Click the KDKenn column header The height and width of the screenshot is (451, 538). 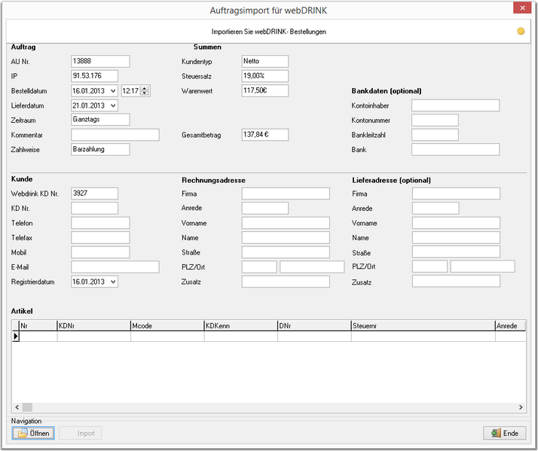click(241, 326)
